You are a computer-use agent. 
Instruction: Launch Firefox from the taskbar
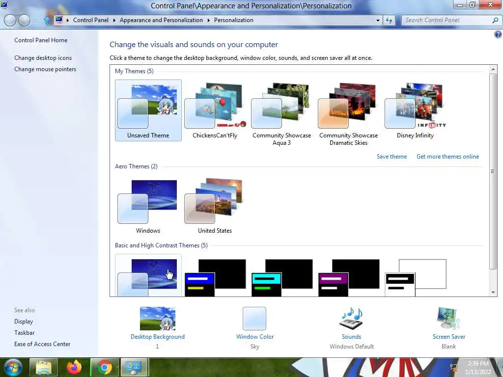74,367
